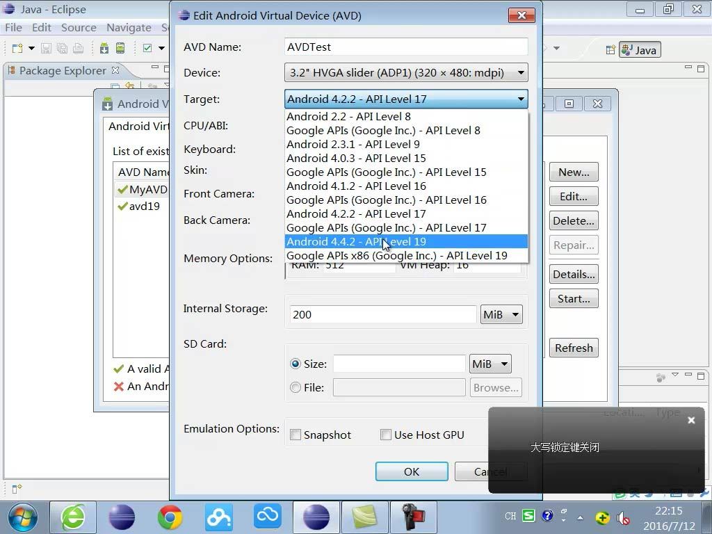
Task: Click the Sogou input tray icon
Action: pos(528,516)
